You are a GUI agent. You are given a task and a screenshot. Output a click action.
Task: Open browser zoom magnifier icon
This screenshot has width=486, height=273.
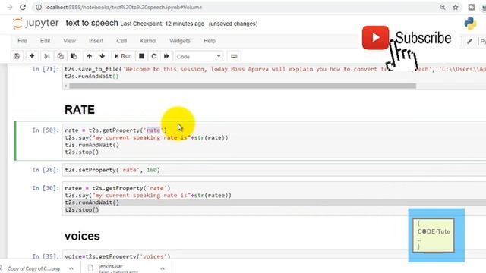coord(443,7)
